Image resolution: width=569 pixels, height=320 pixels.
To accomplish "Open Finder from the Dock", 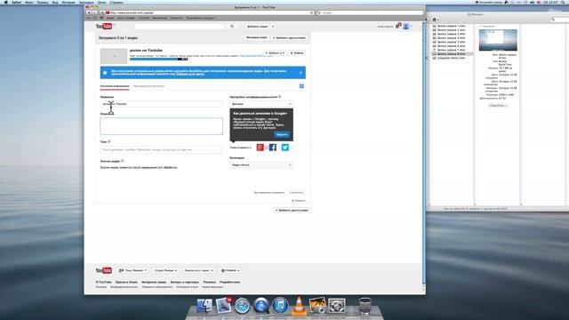I will click(204, 306).
